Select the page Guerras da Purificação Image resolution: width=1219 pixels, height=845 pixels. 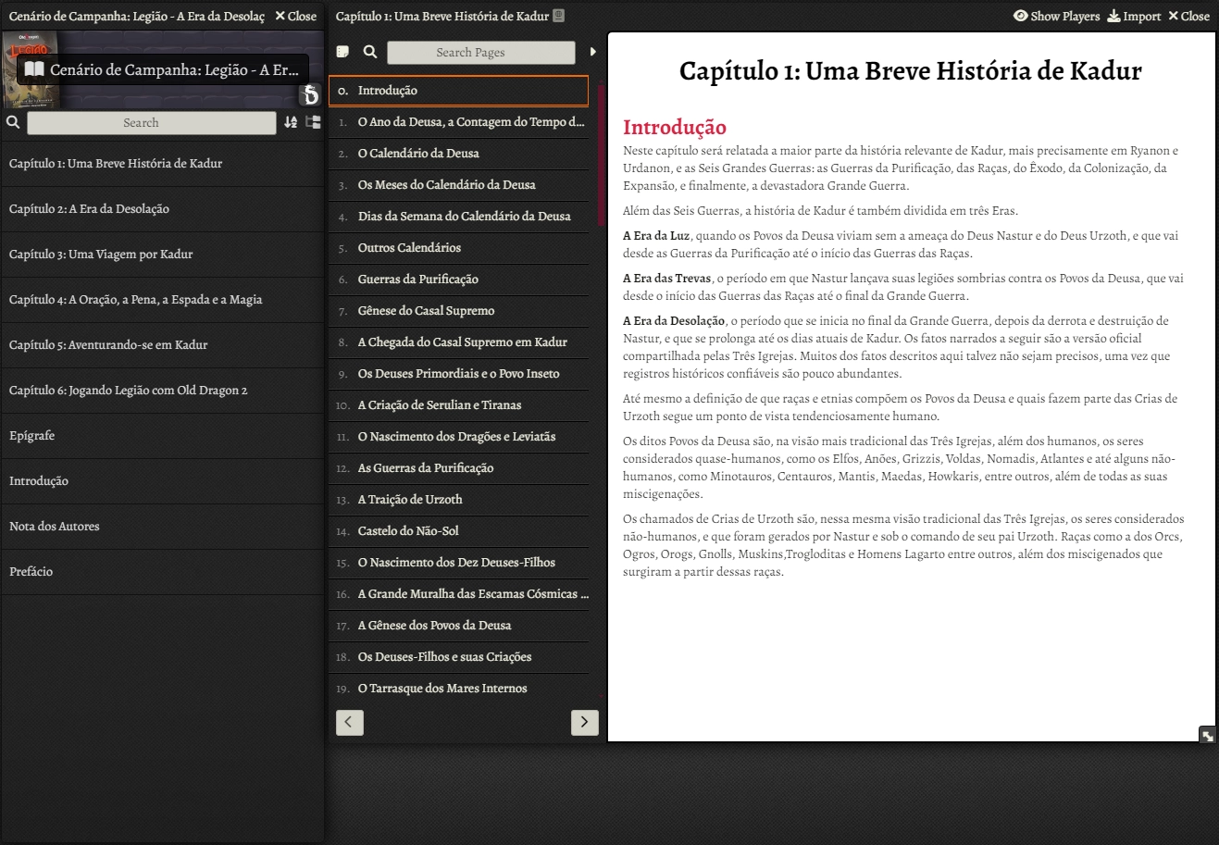tap(417, 279)
